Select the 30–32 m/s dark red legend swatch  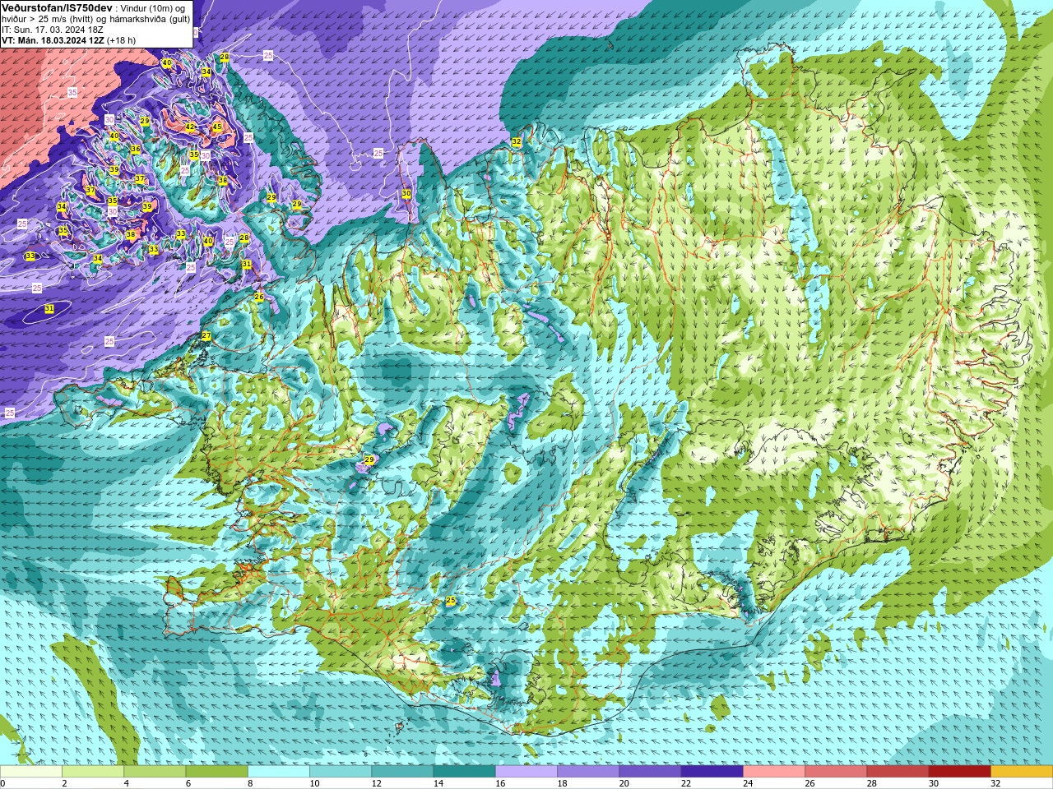point(960,772)
